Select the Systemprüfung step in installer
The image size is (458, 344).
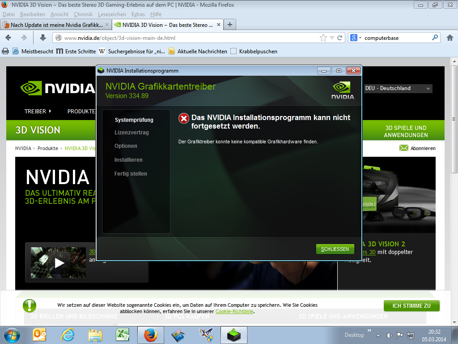click(x=134, y=120)
